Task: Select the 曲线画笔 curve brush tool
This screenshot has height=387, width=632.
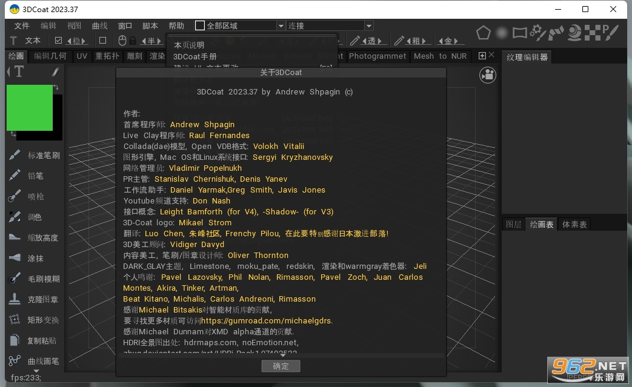Action: [35, 361]
